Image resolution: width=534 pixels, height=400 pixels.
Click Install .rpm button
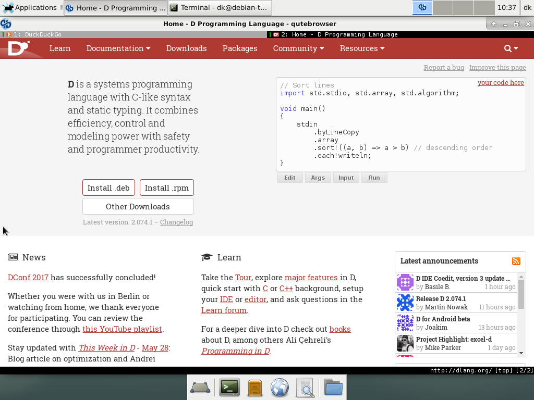tap(167, 187)
